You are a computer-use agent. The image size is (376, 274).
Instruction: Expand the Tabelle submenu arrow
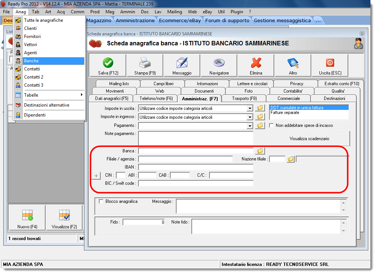pyautogui.click(x=82, y=95)
